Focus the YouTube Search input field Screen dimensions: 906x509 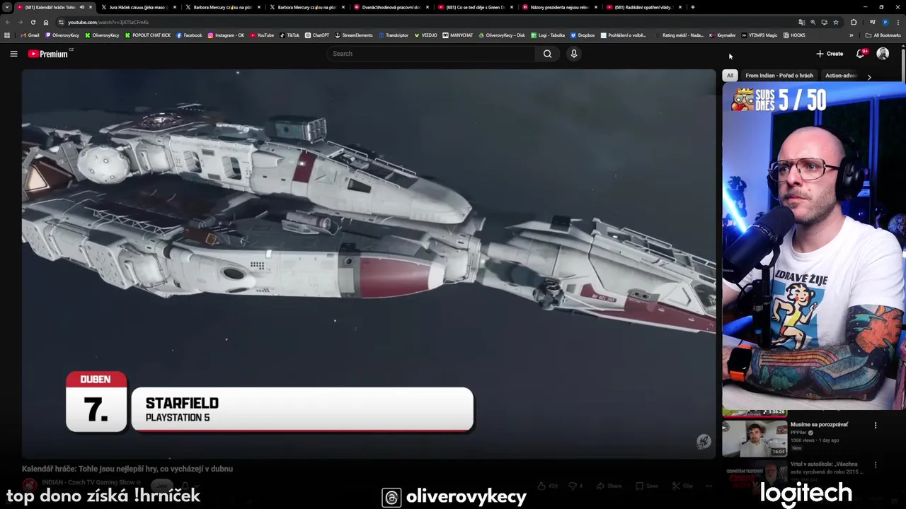click(x=431, y=54)
